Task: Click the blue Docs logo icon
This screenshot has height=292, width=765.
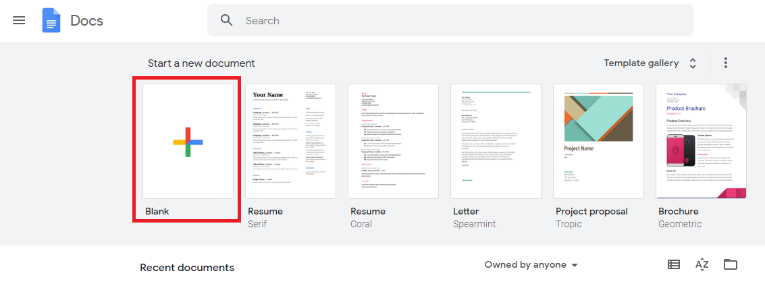Action: (51, 20)
